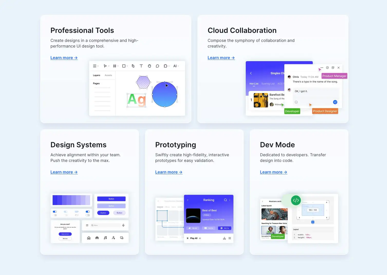Tap the search icon on Ranking screen
387x275 pixels.
pos(225,200)
